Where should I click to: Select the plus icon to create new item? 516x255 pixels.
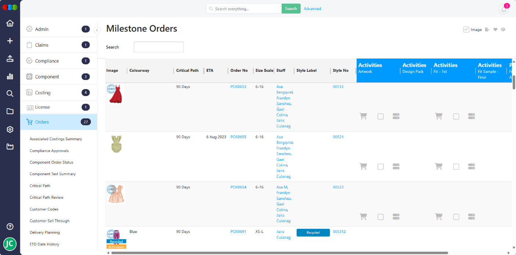point(10,40)
